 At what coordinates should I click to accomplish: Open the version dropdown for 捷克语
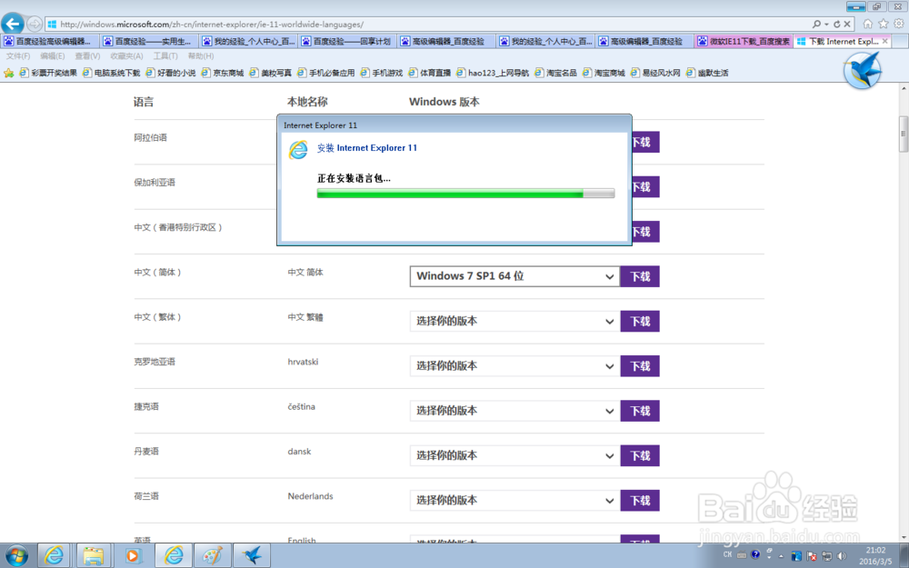pyautogui.click(x=514, y=411)
